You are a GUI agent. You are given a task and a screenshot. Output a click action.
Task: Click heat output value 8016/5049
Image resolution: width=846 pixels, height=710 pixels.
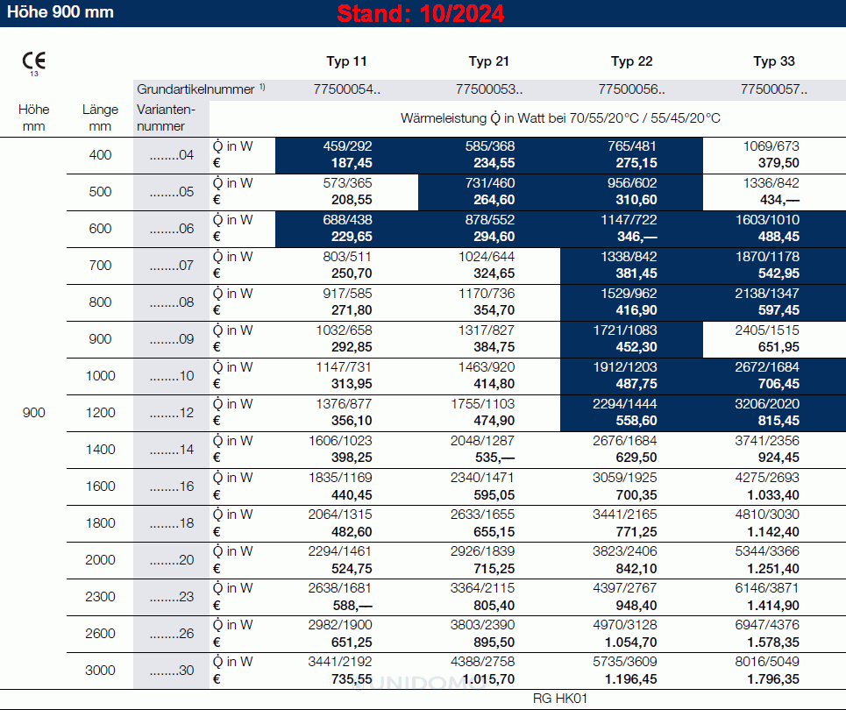(771, 662)
